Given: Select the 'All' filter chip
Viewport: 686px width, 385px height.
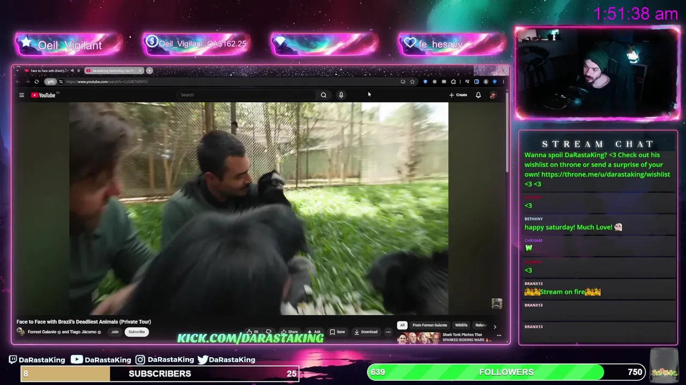Looking at the screenshot, I should pos(402,325).
